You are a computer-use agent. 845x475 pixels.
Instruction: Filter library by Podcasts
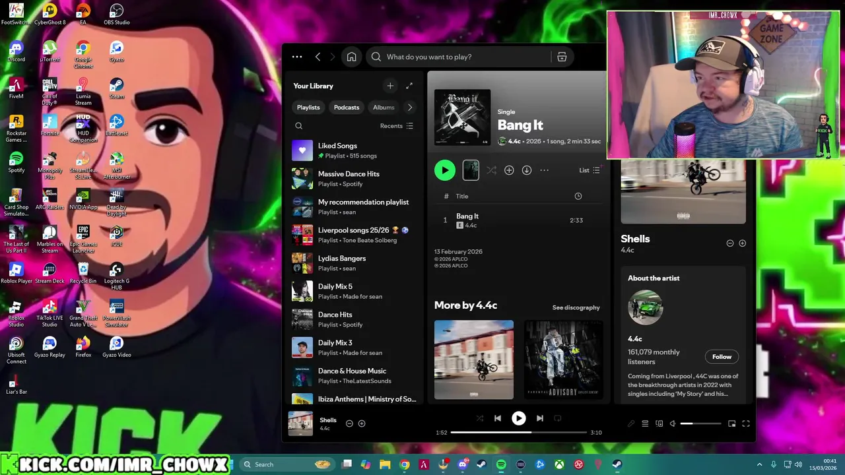pyautogui.click(x=347, y=108)
